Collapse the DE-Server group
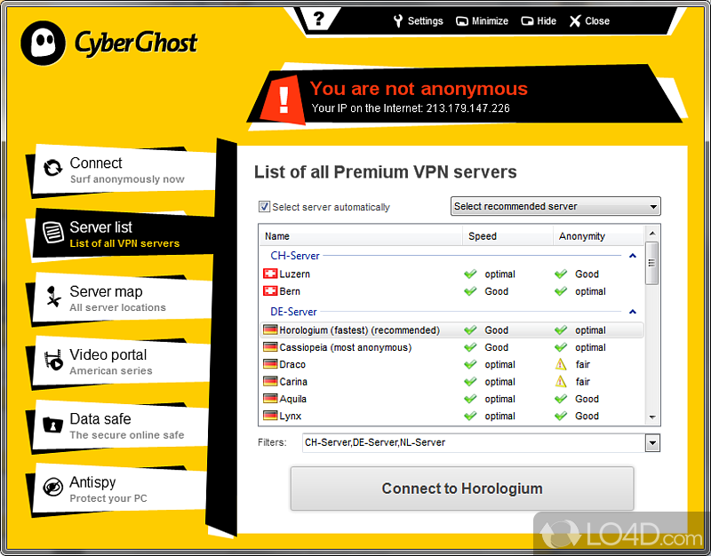Screen dimensions: 711x556 pyautogui.click(x=632, y=313)
